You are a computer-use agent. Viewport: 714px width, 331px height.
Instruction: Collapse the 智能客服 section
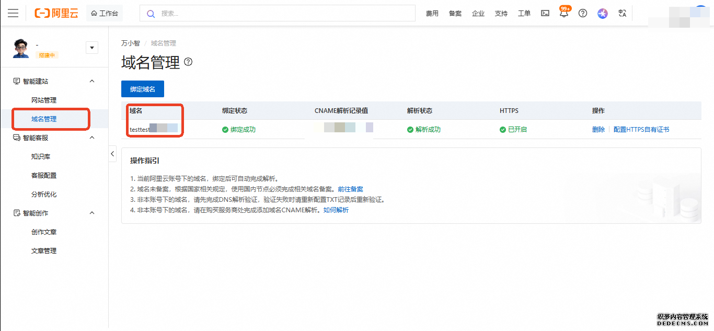pos(92,138)
